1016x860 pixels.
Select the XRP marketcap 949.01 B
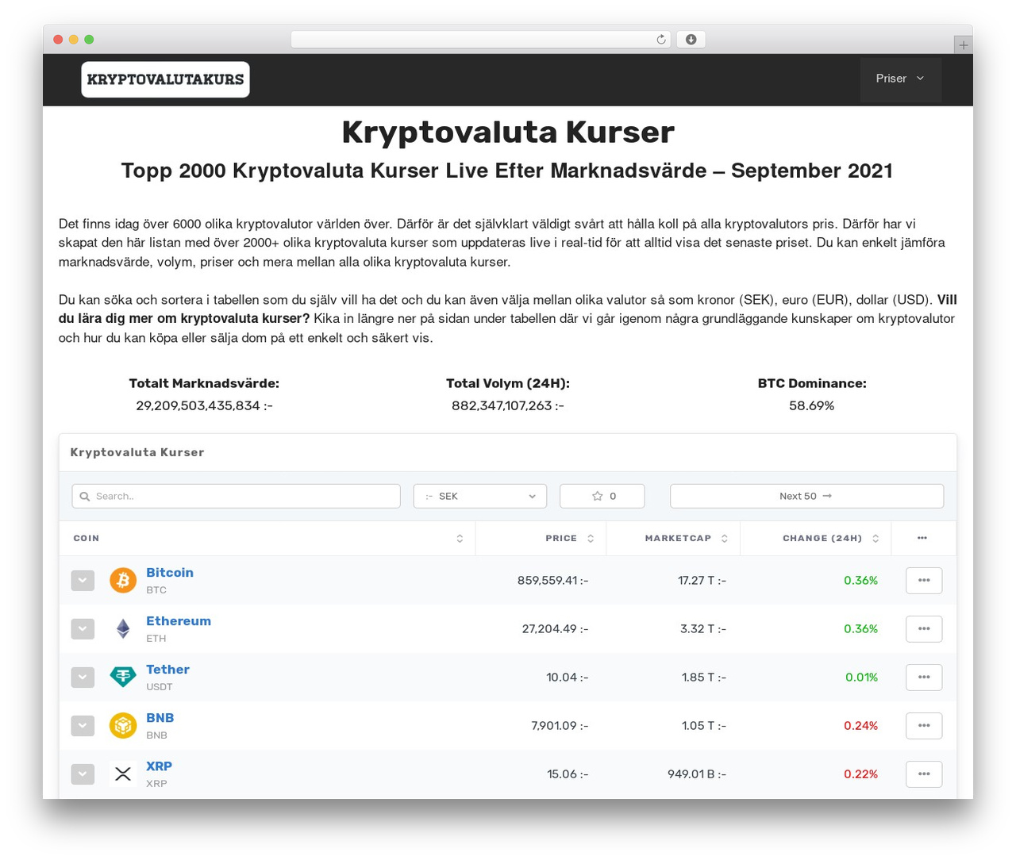pyautogui.click(x=691, y=774)
